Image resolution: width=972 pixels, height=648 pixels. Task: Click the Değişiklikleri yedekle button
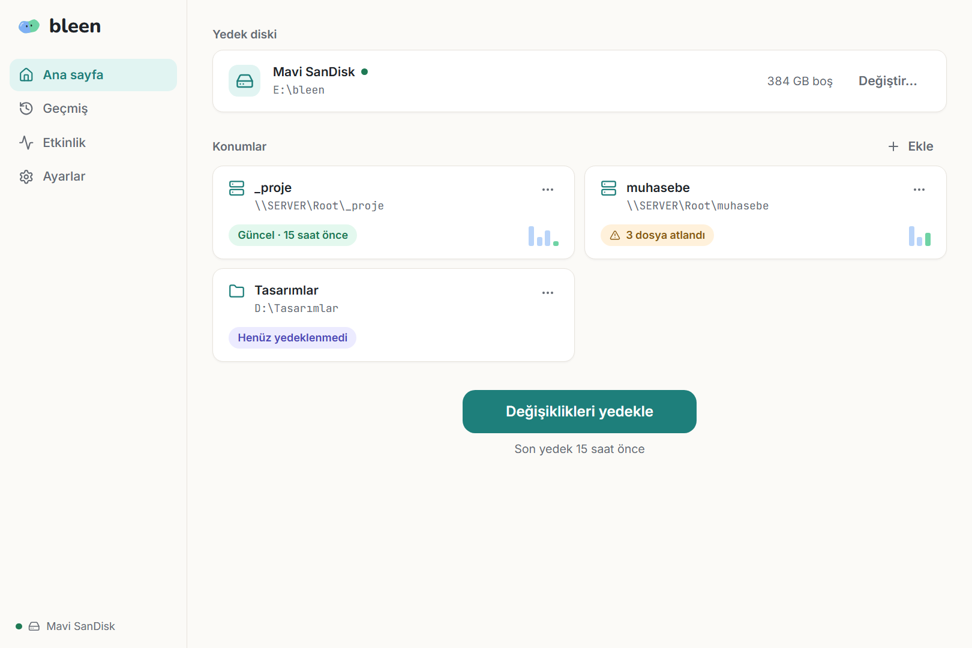[x=580, y=412]
